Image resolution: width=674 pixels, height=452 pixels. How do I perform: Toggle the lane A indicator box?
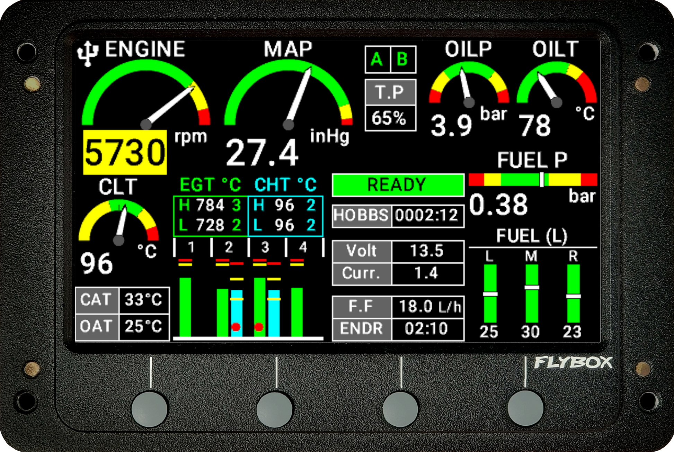tap(377, 60)
